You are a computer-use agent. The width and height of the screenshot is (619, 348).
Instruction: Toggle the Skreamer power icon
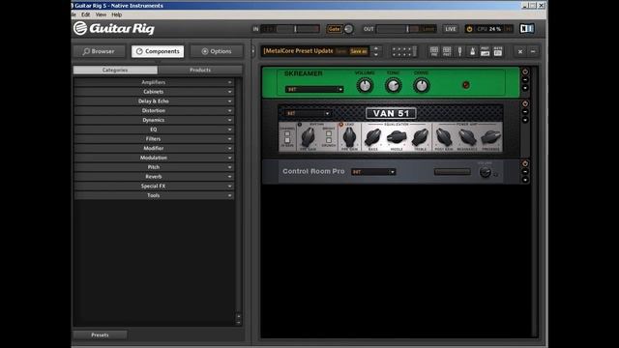click(x=525, y=72)
